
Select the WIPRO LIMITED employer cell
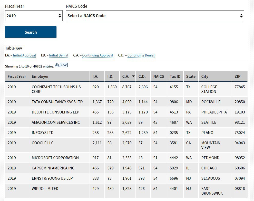pyautogui.click(x=60, y=191)
